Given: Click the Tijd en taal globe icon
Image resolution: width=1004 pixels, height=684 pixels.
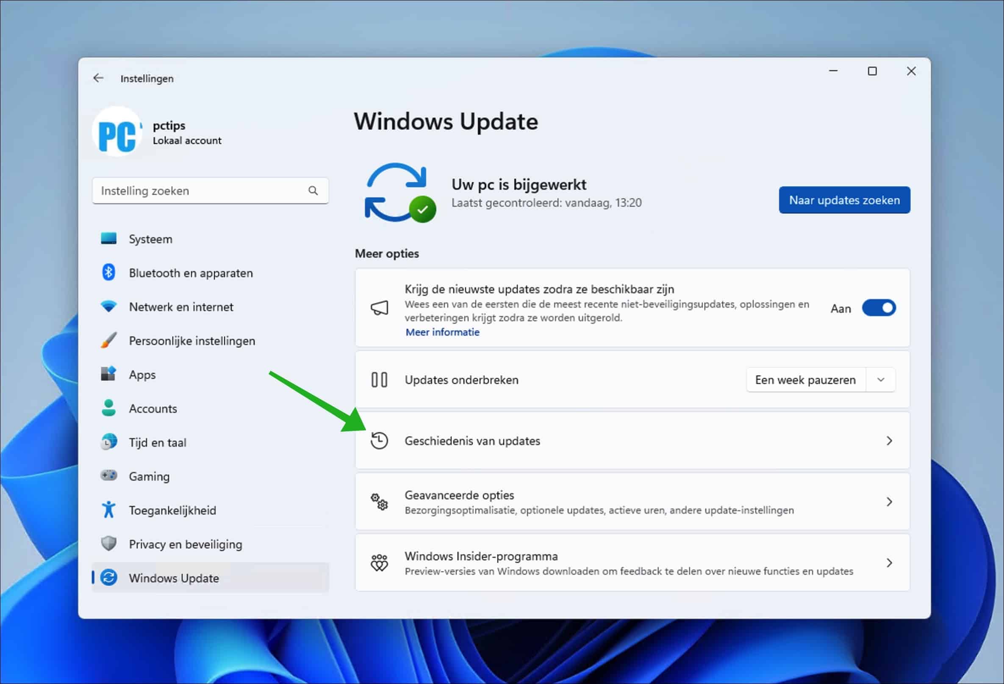Looking at the screenshot, I should (x=108, y=442).
